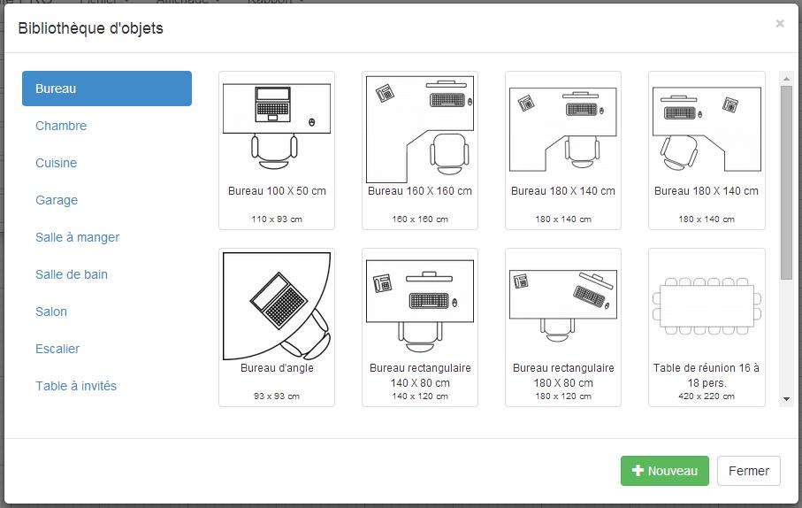Pick the Bureau 160 X 160 cm L-shaped desk
The image size is (802, 508).
point(419,150)
